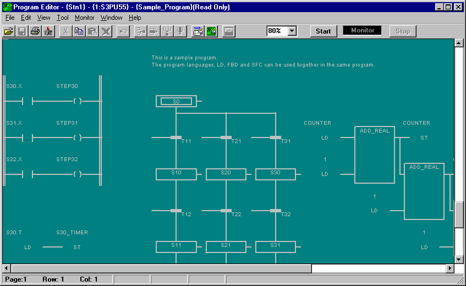Click the Copy icon in toolbar
This screenshot has width=466, height=286.
pos(79,31)
